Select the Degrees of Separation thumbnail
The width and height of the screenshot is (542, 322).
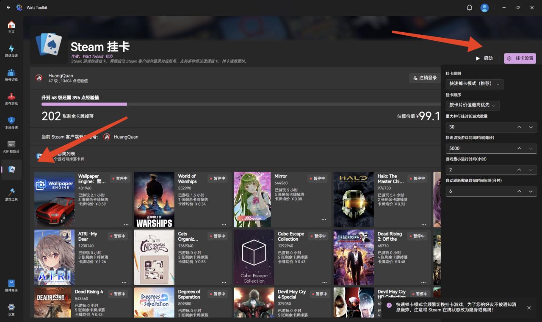[154, 303]
